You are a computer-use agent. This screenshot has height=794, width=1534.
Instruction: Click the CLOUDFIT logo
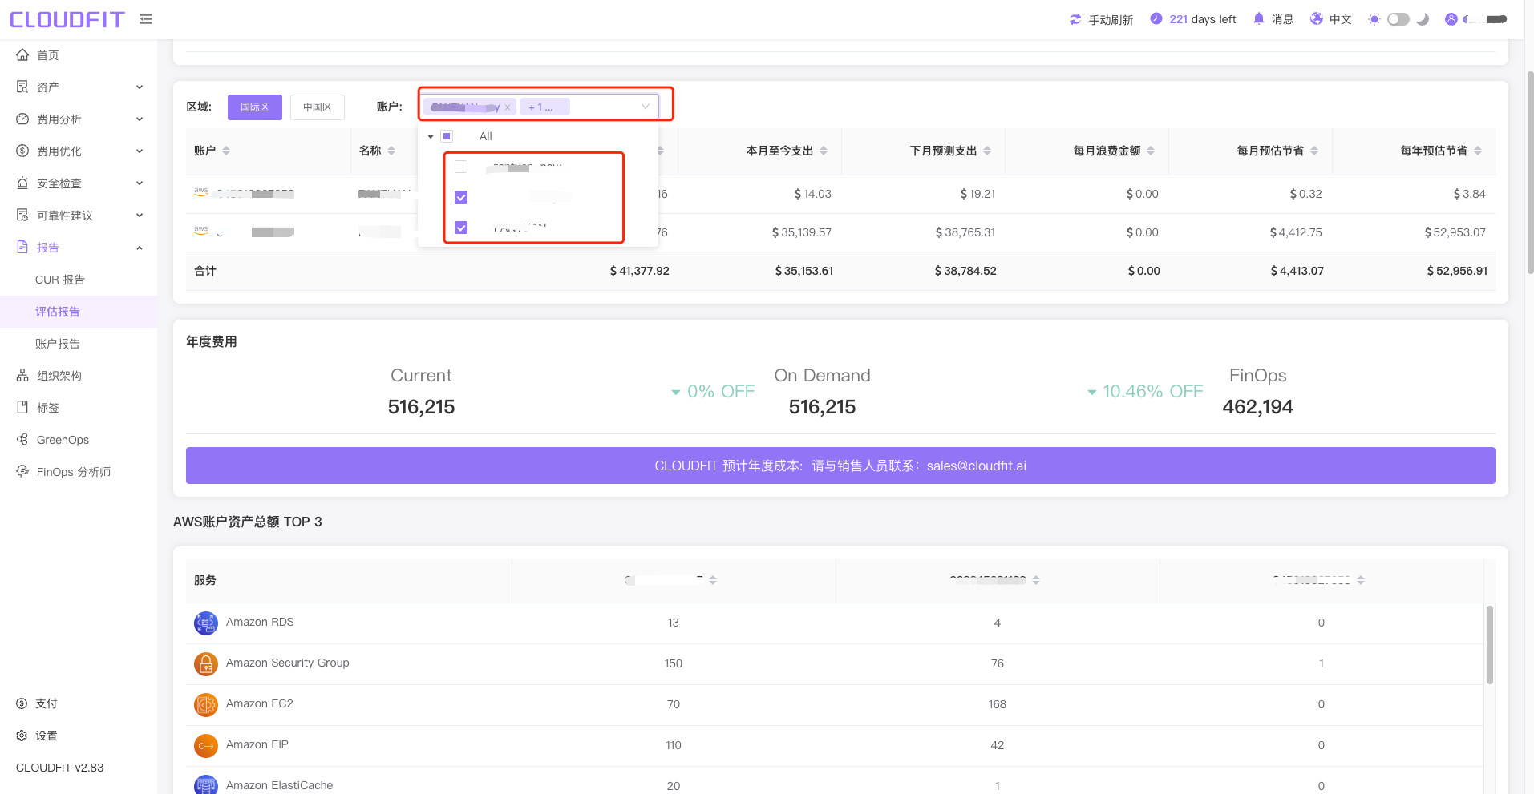(x=67, y=19)
